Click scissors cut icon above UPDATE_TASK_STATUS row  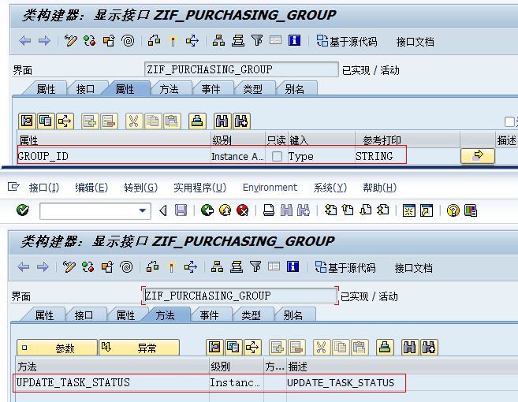point(321,348)
